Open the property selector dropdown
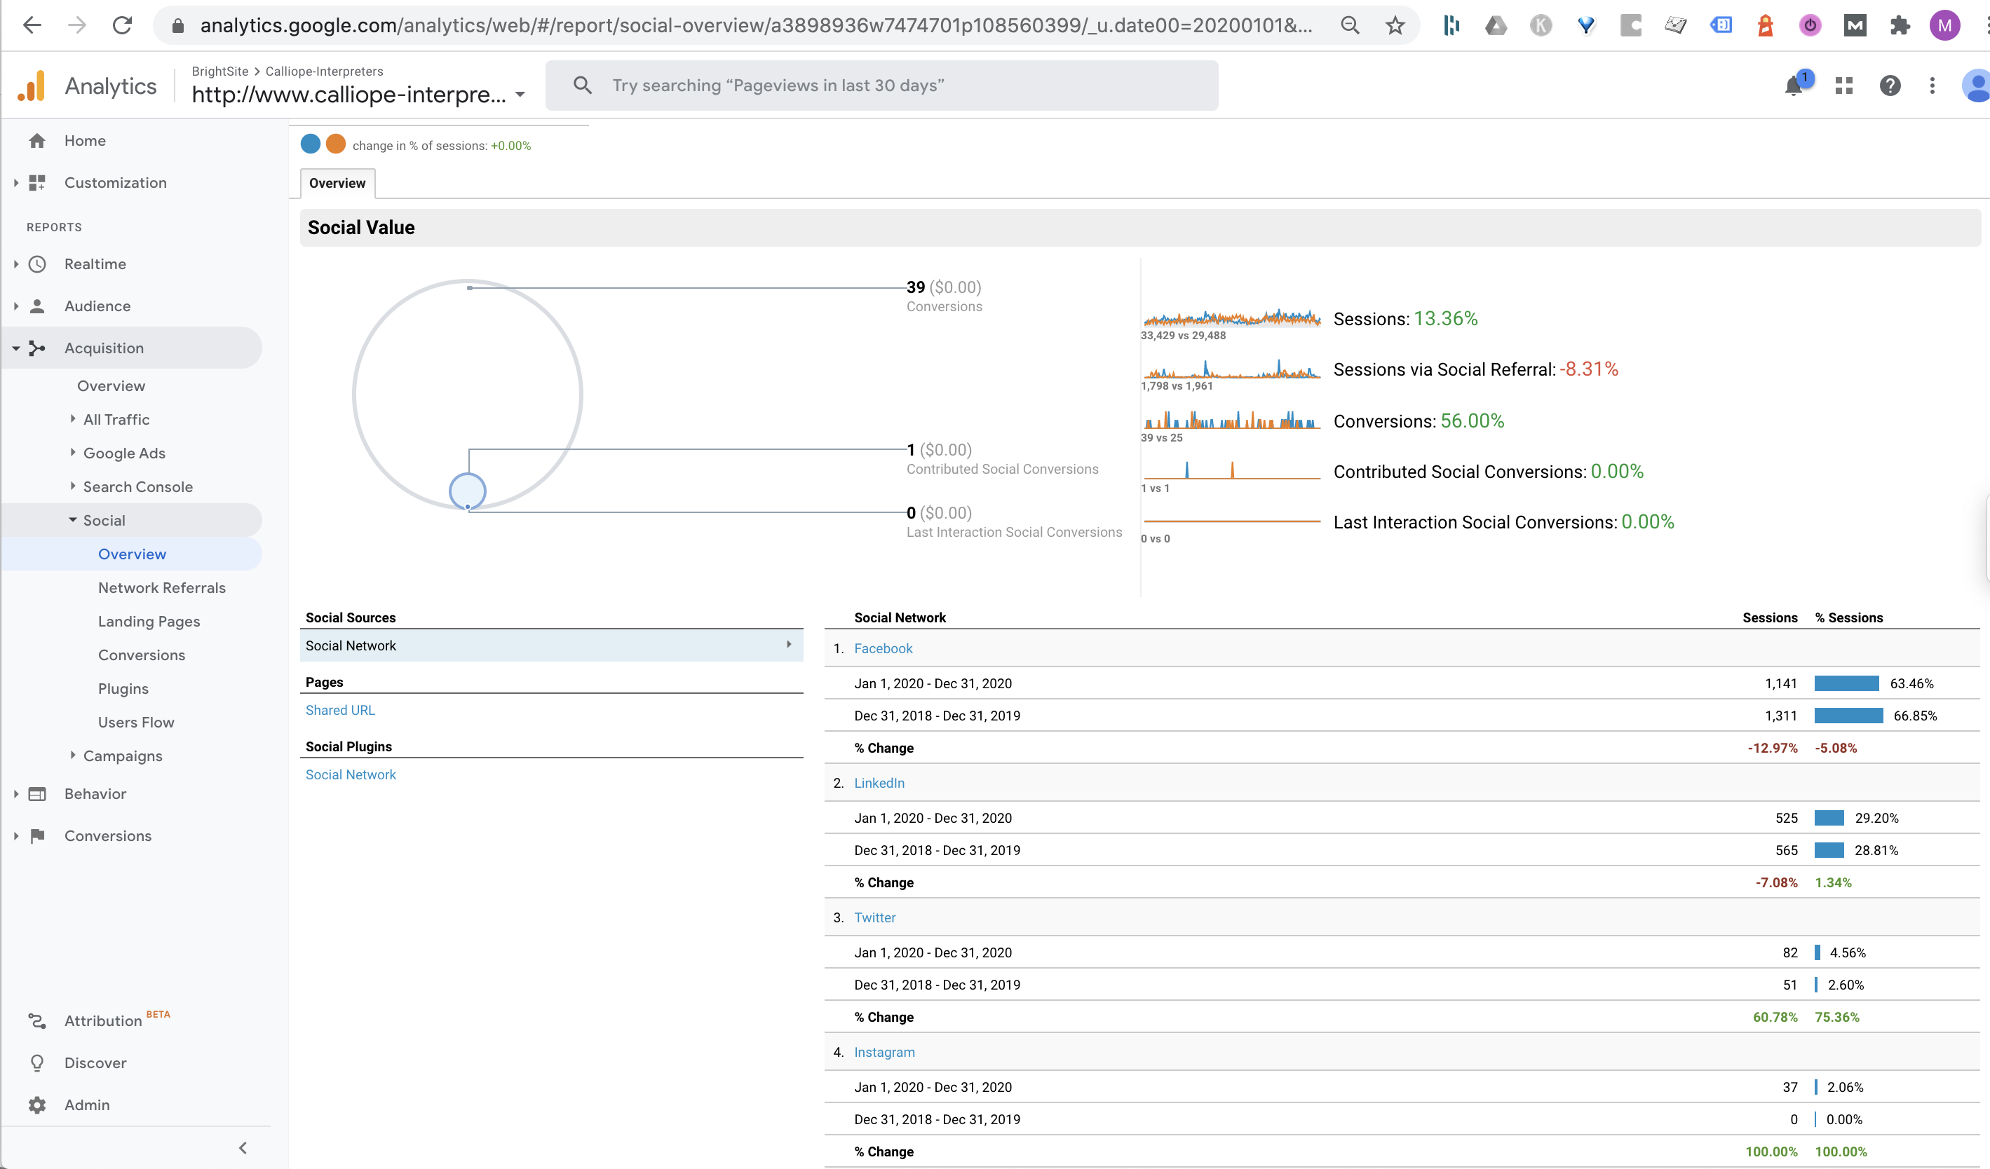This screenshot has width=1990, height=1169. [520, 95]
